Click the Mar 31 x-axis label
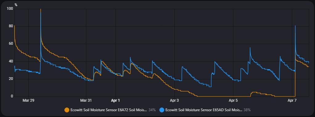Image resolution: width=315 pixels, height=117 pixels. 86,100
